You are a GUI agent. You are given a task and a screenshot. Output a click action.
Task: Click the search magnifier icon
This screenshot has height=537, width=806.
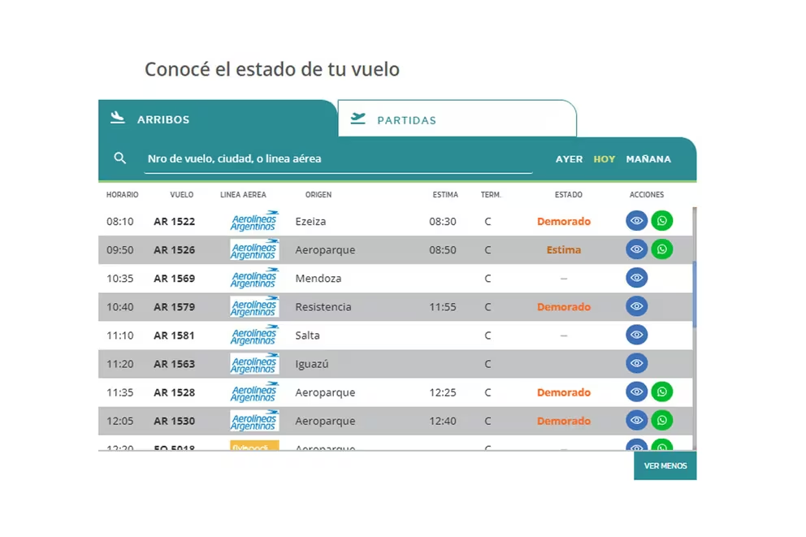tap(120, 158)
